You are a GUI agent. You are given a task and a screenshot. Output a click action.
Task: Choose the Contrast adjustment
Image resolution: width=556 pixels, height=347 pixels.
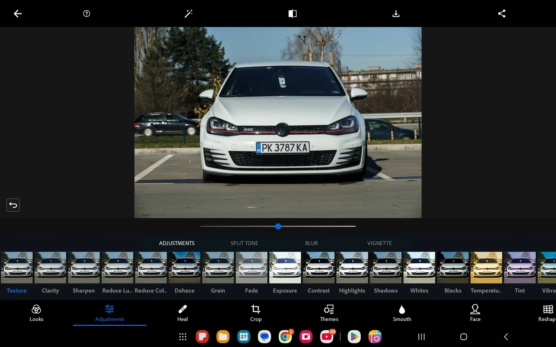pyautogui.click(x=319, y=268)
